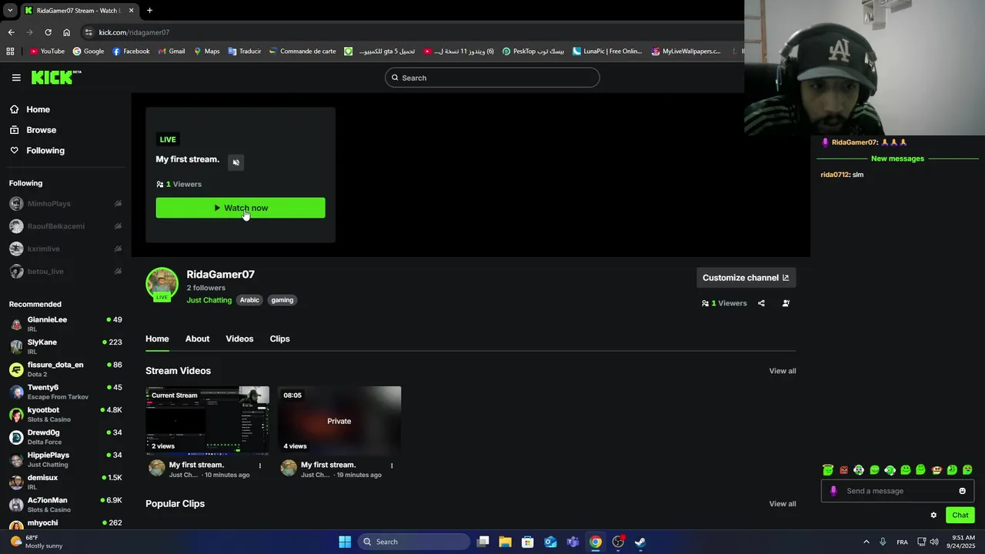Insert the last green emote in the row
985x554 pixels.
(x=967, y=470)
